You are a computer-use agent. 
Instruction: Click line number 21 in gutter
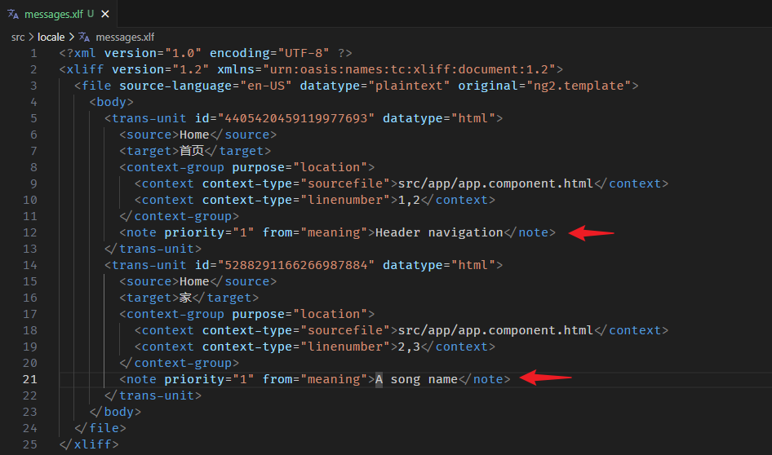coord(30,379)
